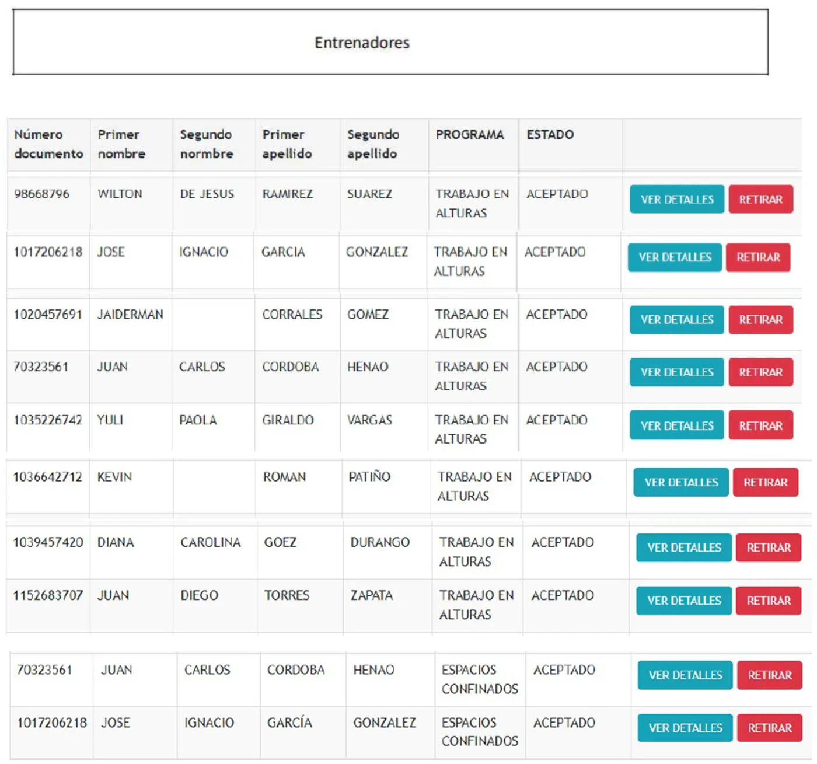Screen dimensions: 817x764
Task: Click RETIRAR in DIANA GOEZ row
Action: [769, 547]
